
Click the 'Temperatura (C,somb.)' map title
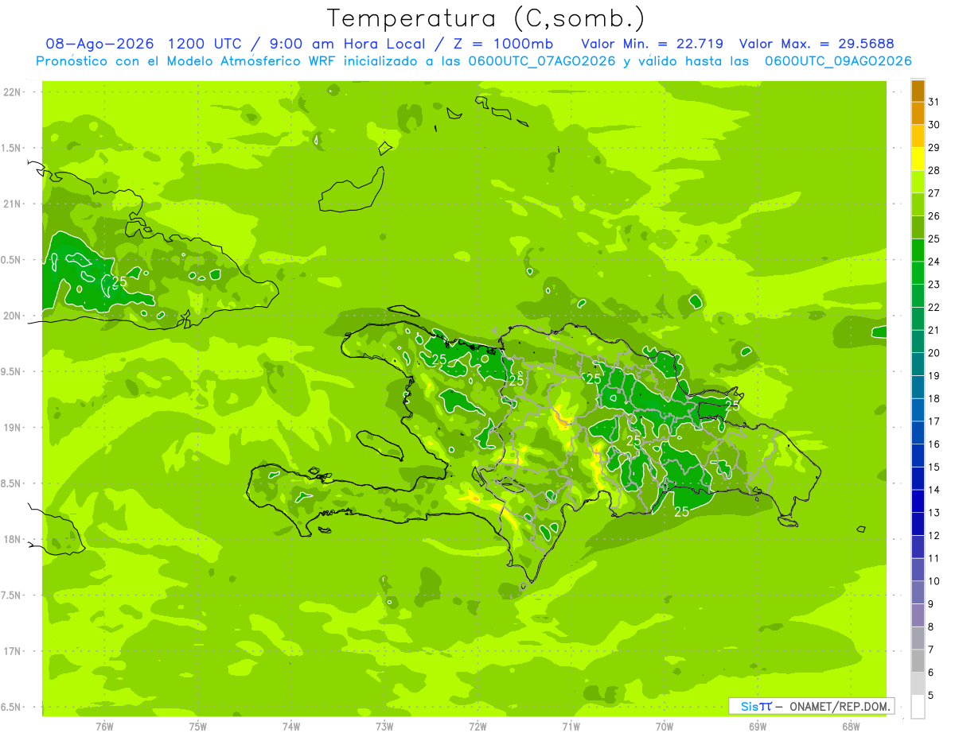tap(485, 18)
